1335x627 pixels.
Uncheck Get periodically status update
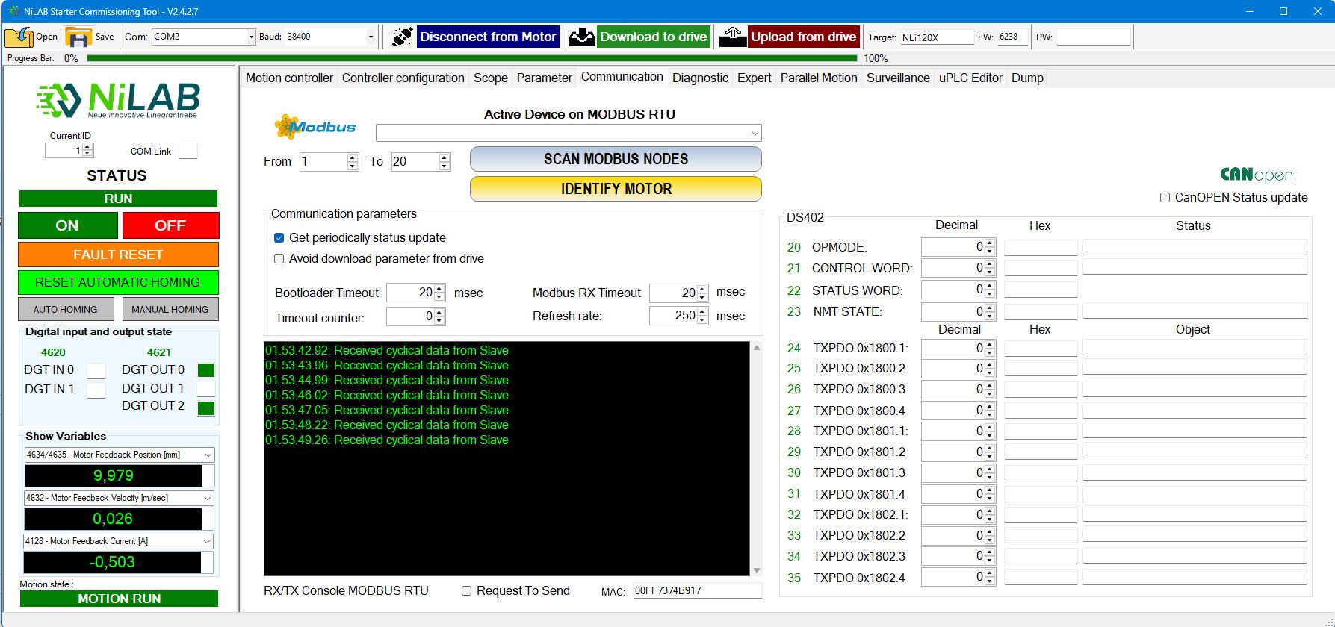coord(279,238)
